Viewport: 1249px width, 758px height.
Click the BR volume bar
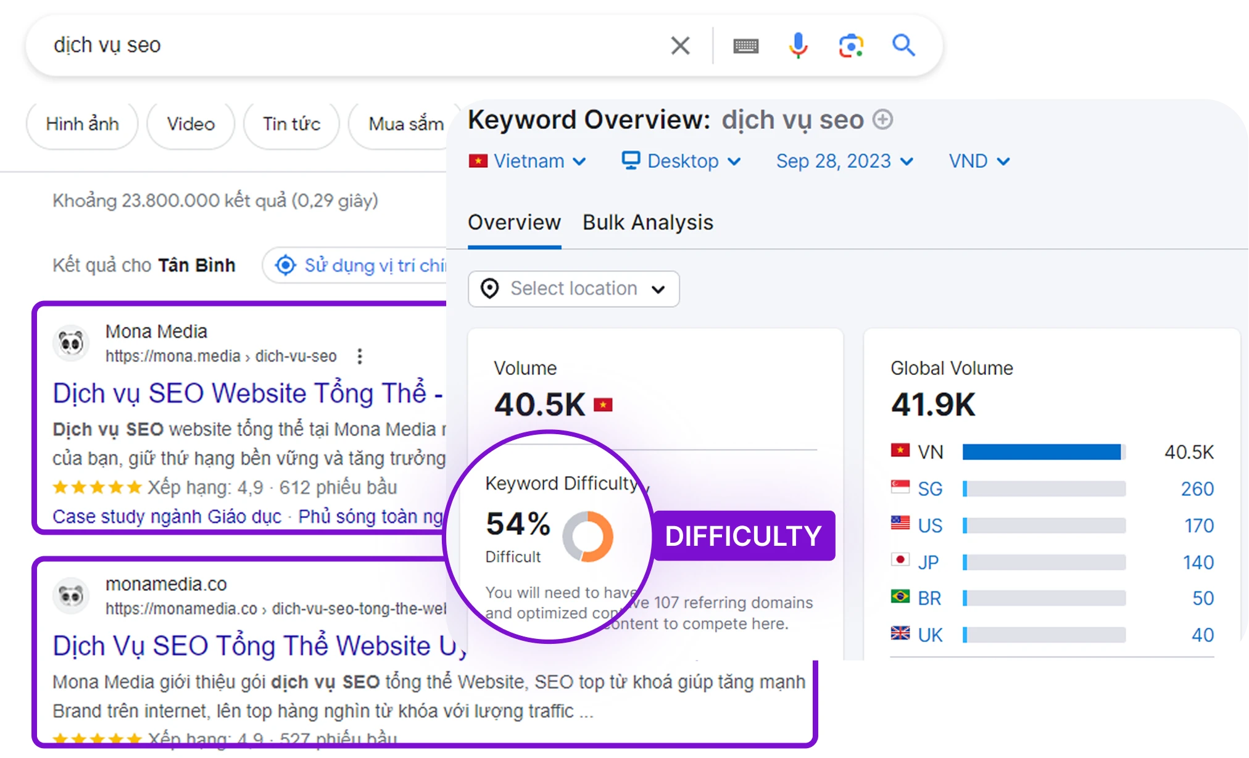pyautogui.click(x=1044, y=598)
